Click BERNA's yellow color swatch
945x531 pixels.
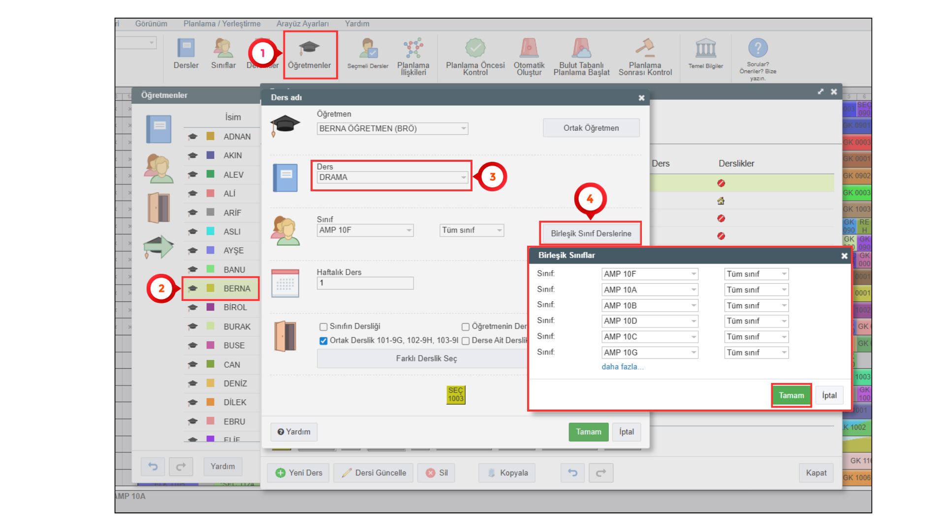pos(210,289)
